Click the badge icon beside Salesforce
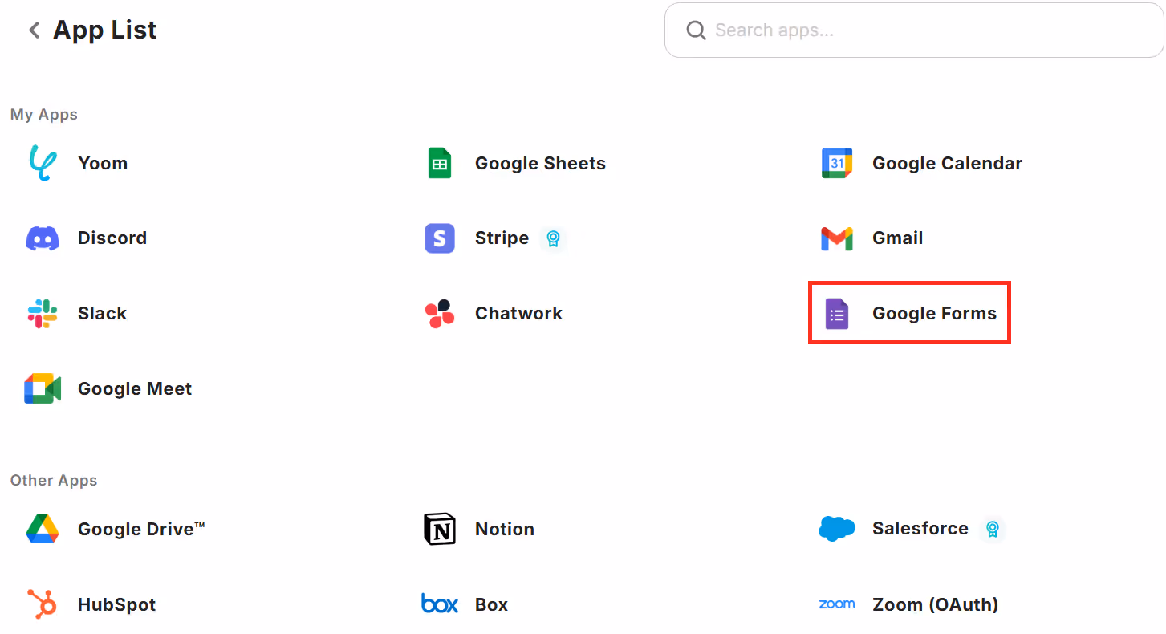This screenshot has height=634, width=1166. pos(993,529)
